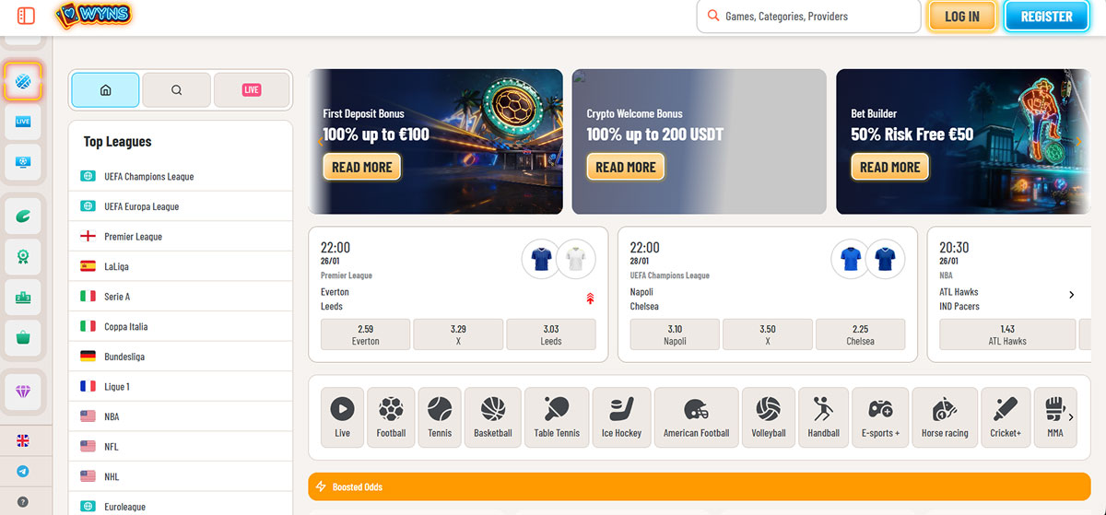
Task: Open the Football sport category
Action: [x=391, y=417]
